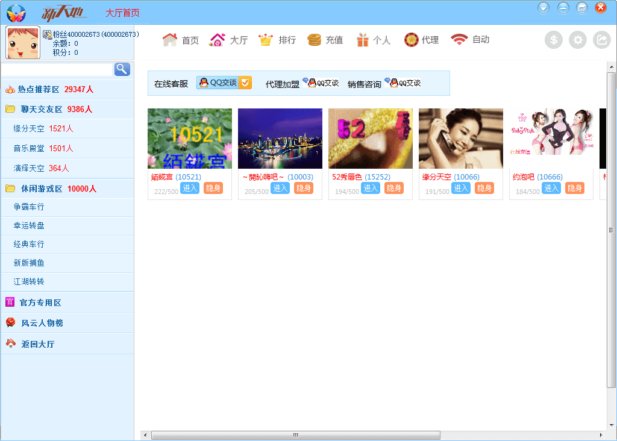Toggle the checkmark beside 在线客服 QQ交谈
The height and width of the screenshot is (441, 617).
pyautogui.click(x=245, y=83)
